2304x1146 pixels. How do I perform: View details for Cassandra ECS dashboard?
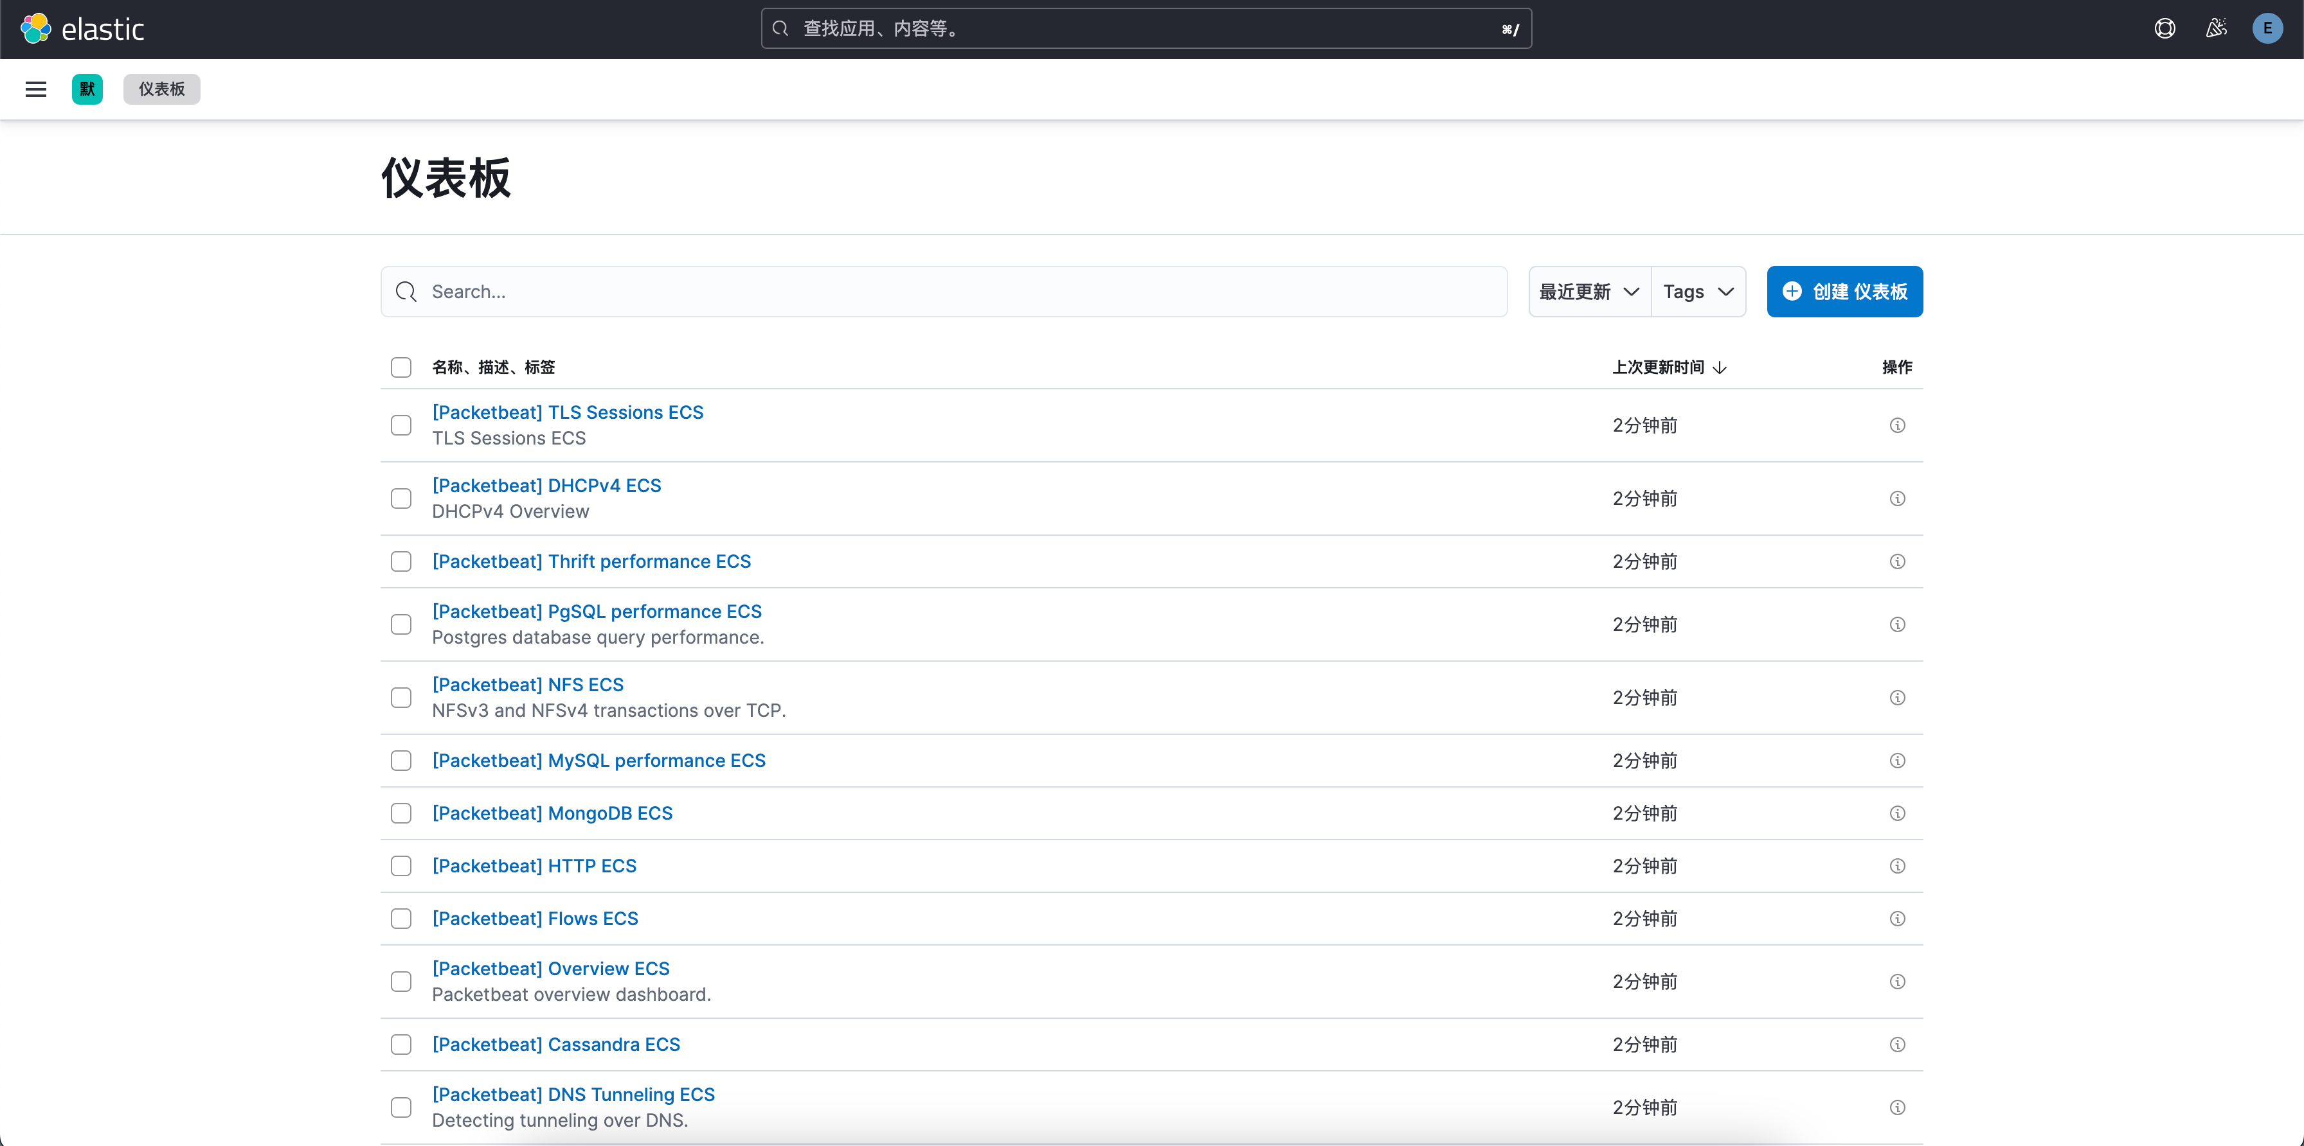[x=1897, y=1045]
